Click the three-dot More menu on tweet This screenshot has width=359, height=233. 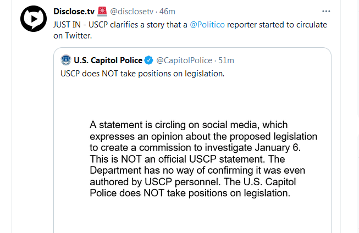coord(326,11)
